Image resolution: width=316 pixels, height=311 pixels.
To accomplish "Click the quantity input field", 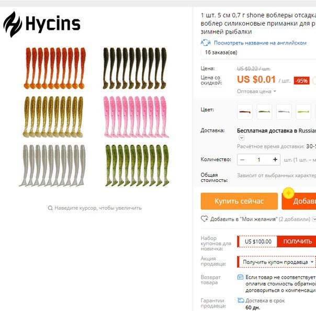I will [259, 160].
